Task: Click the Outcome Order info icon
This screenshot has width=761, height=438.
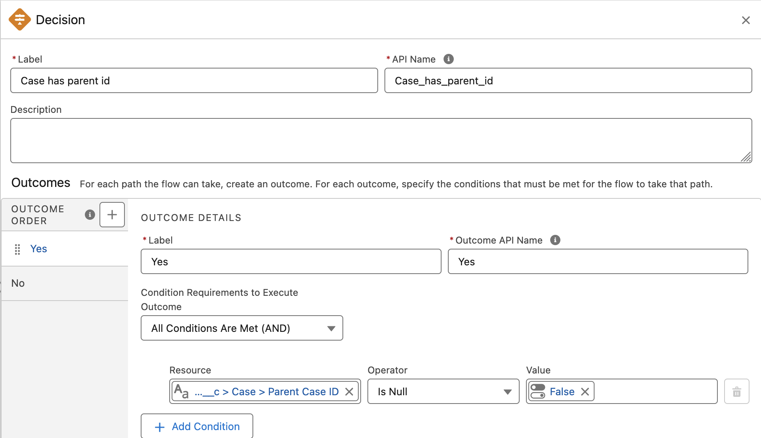Action: (90, 215)
